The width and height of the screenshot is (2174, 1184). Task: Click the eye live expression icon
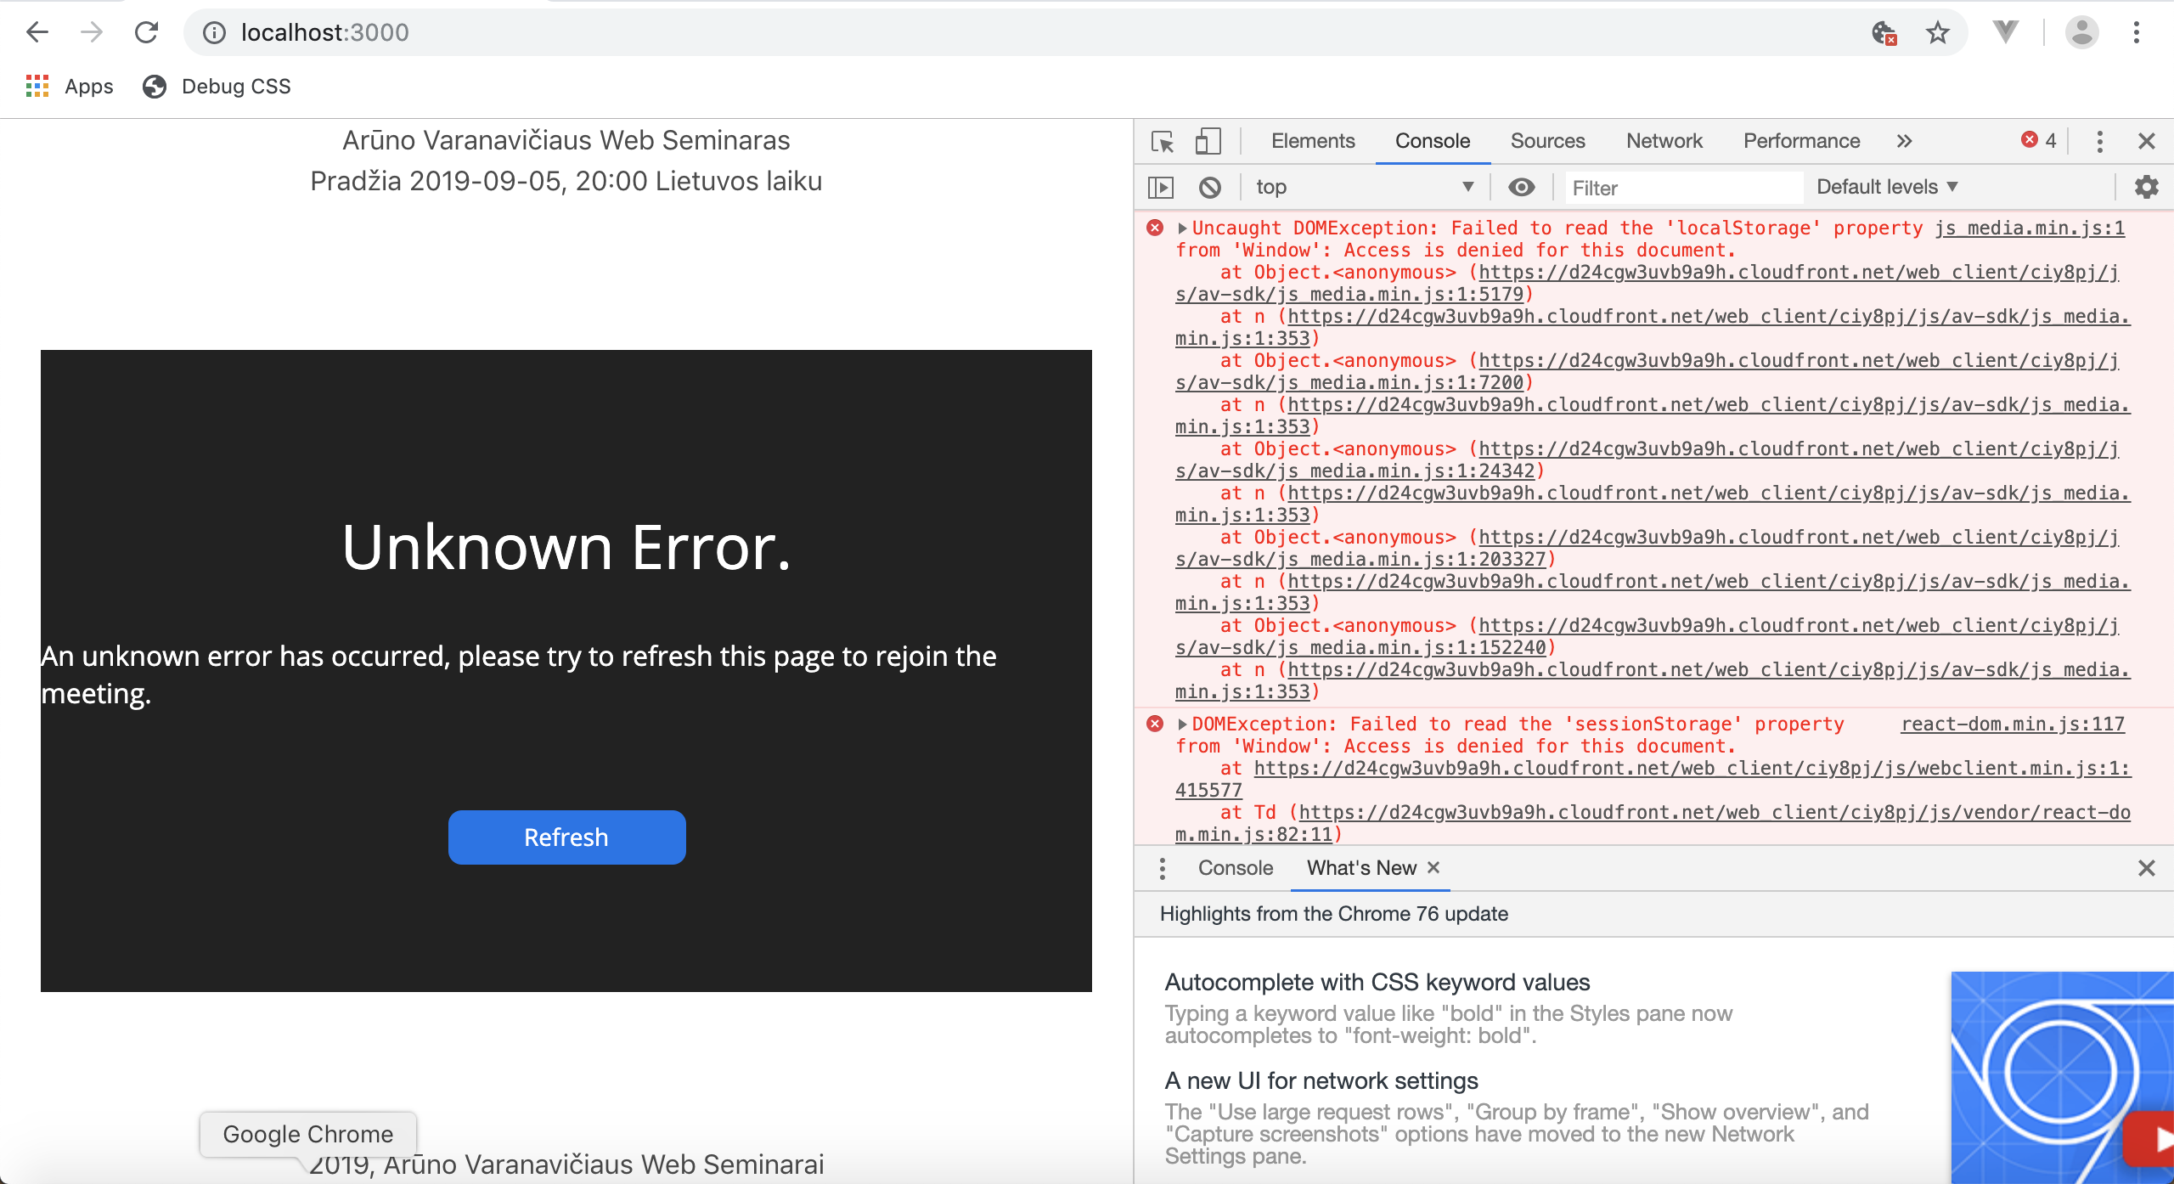[x=1521, y=187]
